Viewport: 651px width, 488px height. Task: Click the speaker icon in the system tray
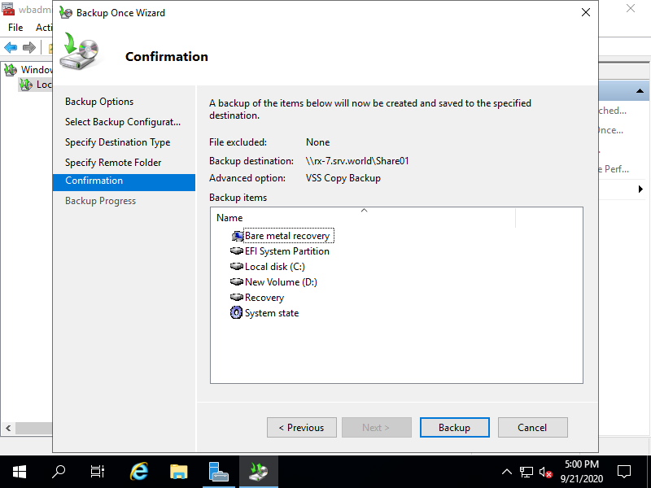coord(547,471)
